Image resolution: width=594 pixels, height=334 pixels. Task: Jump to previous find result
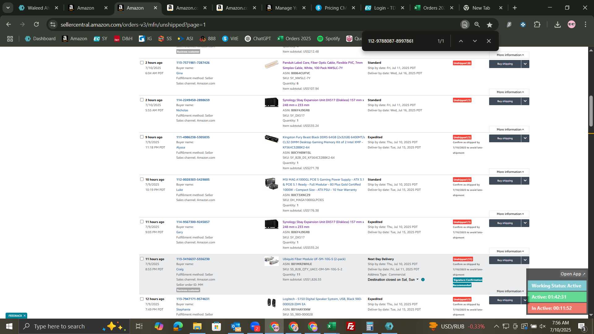pos(461,41)
